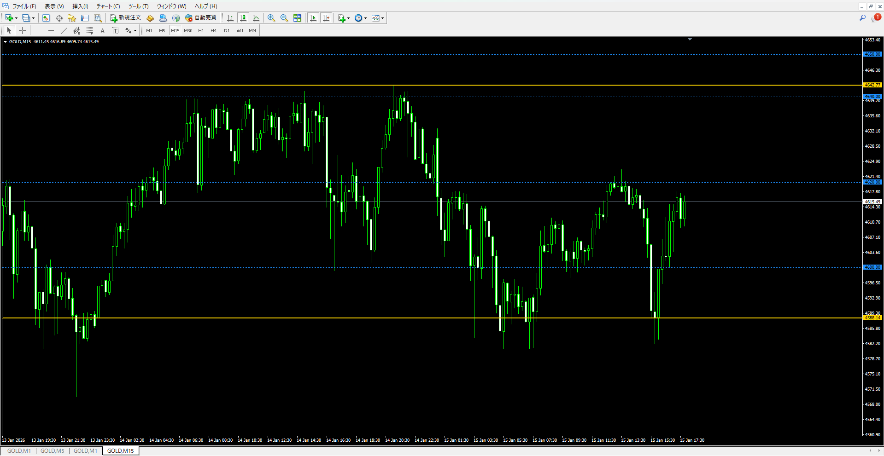The height and width of the screenshot is (456, 884).
Task: Click the 新規注文 new order button
Action: click(125, 18)
